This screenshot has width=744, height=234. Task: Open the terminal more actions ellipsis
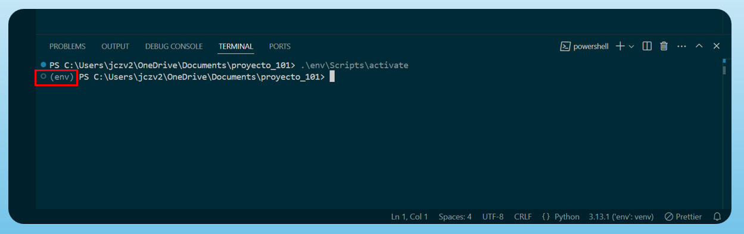[x=682, y=46]
